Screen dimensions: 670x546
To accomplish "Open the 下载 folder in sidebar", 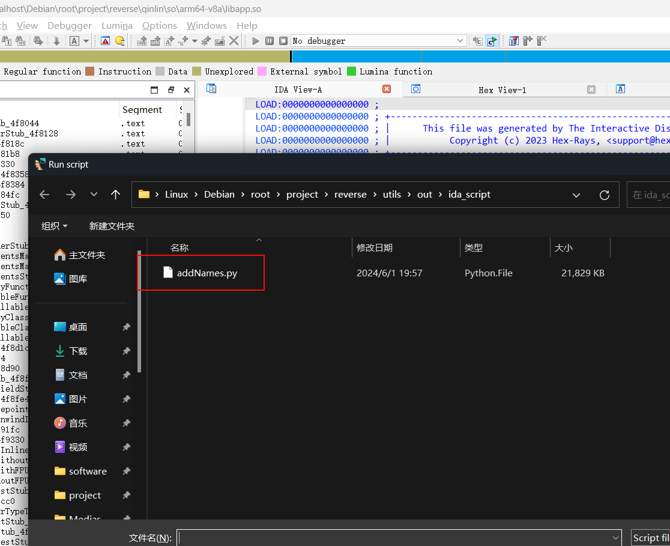I will click(x=78, y=351).
